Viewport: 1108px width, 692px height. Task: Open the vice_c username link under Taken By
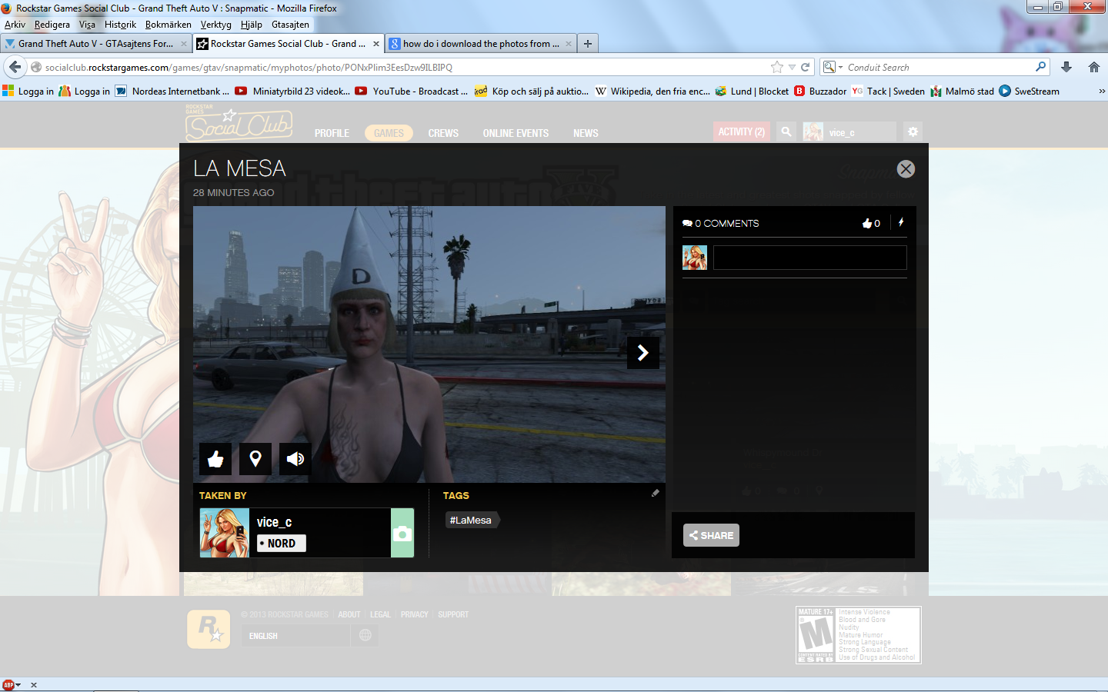coord(274,522)
